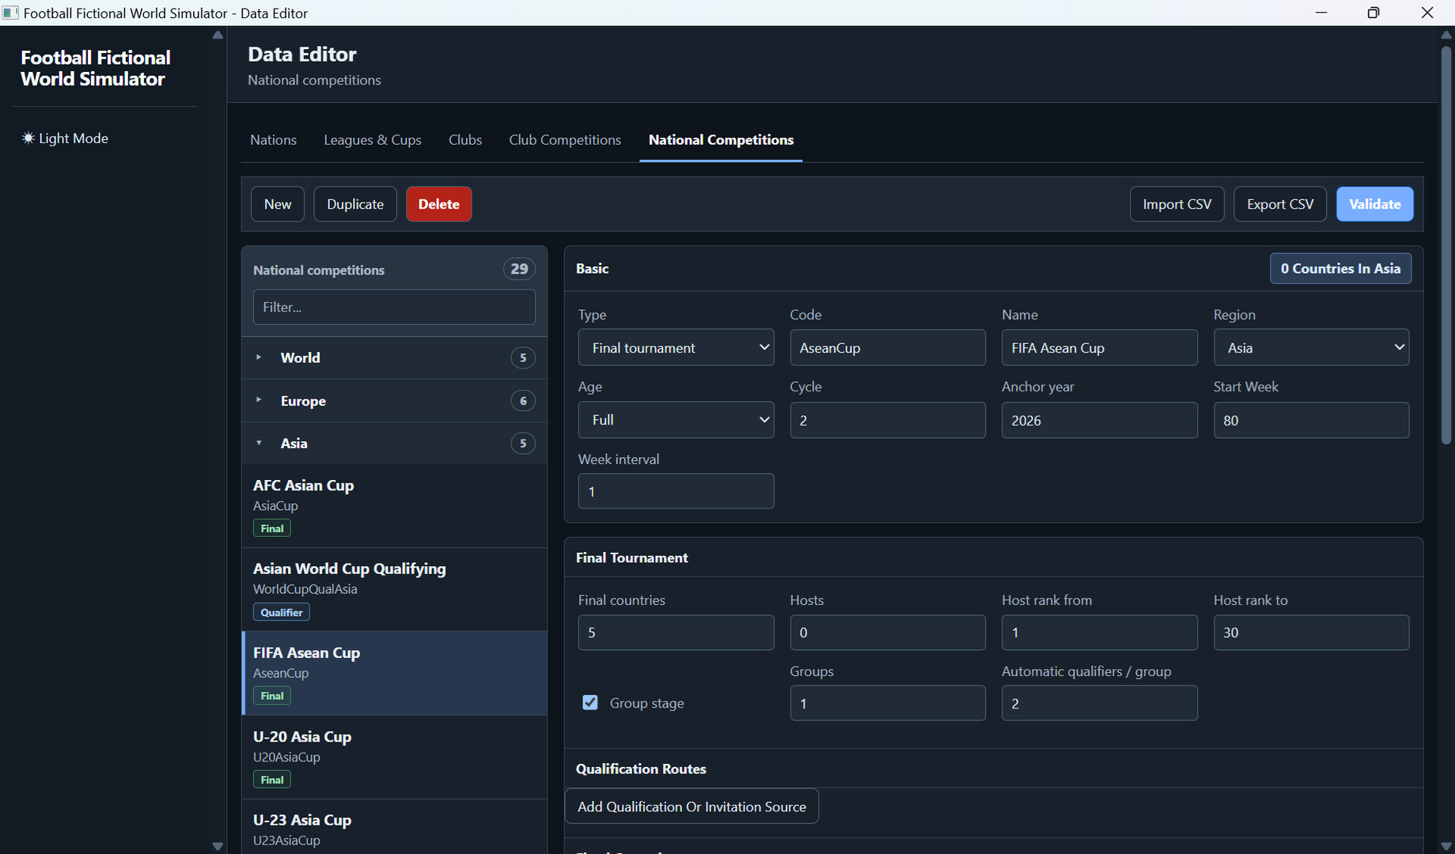This screenshot has height=854, width=1455.
Task: Click Export CSV
Action: (1280, 204)
